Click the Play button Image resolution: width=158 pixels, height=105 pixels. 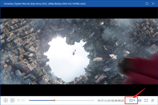(x=6, y=100)
